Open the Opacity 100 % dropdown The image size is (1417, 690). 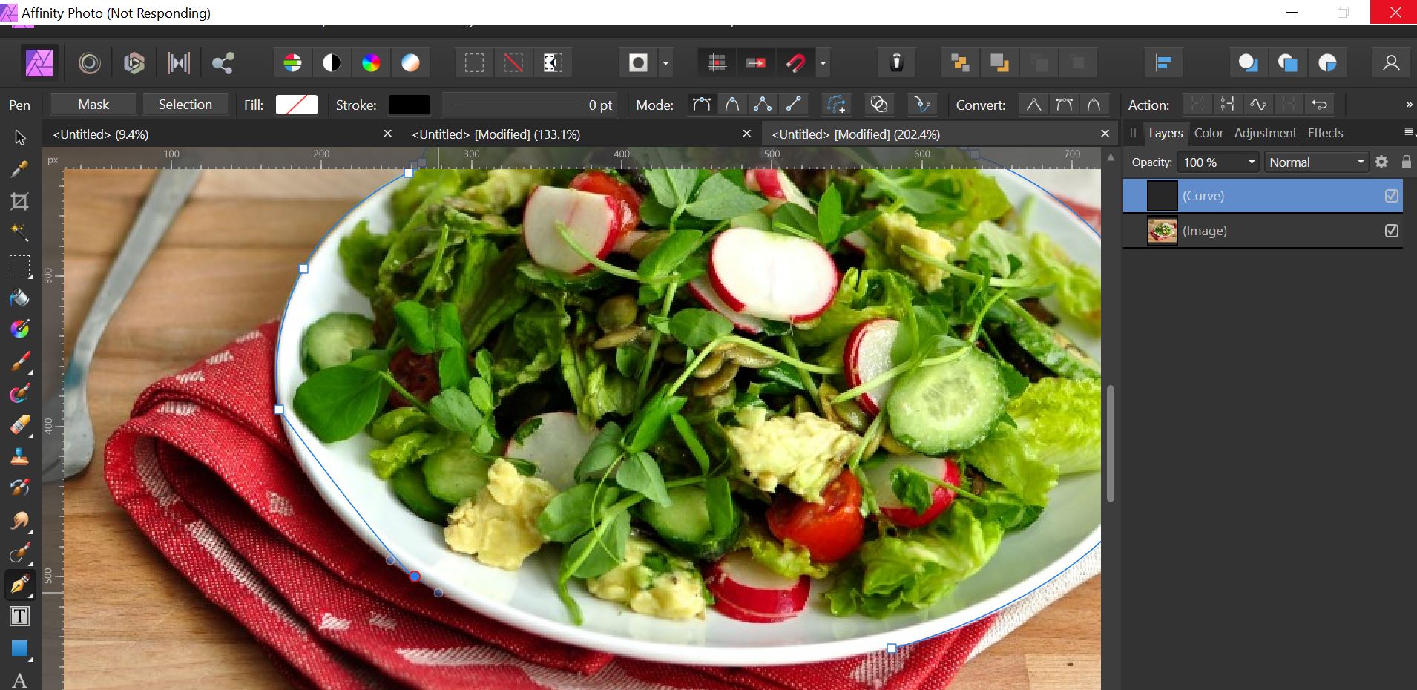click(x=1219, y=162)
